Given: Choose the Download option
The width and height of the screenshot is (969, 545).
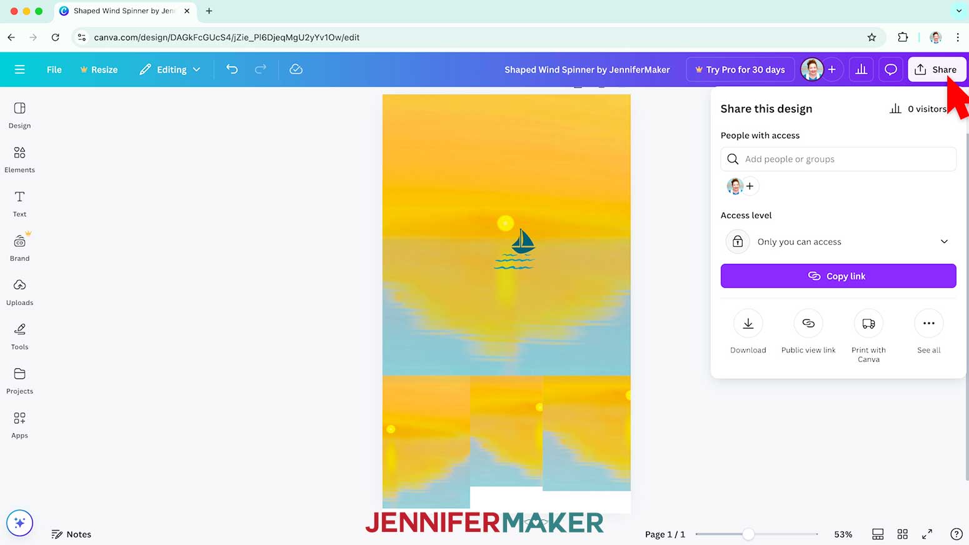Looking at the screenshot, I should coord(748,332).
